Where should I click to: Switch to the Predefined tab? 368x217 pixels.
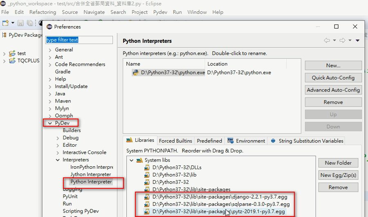click(x=209, y=141)
